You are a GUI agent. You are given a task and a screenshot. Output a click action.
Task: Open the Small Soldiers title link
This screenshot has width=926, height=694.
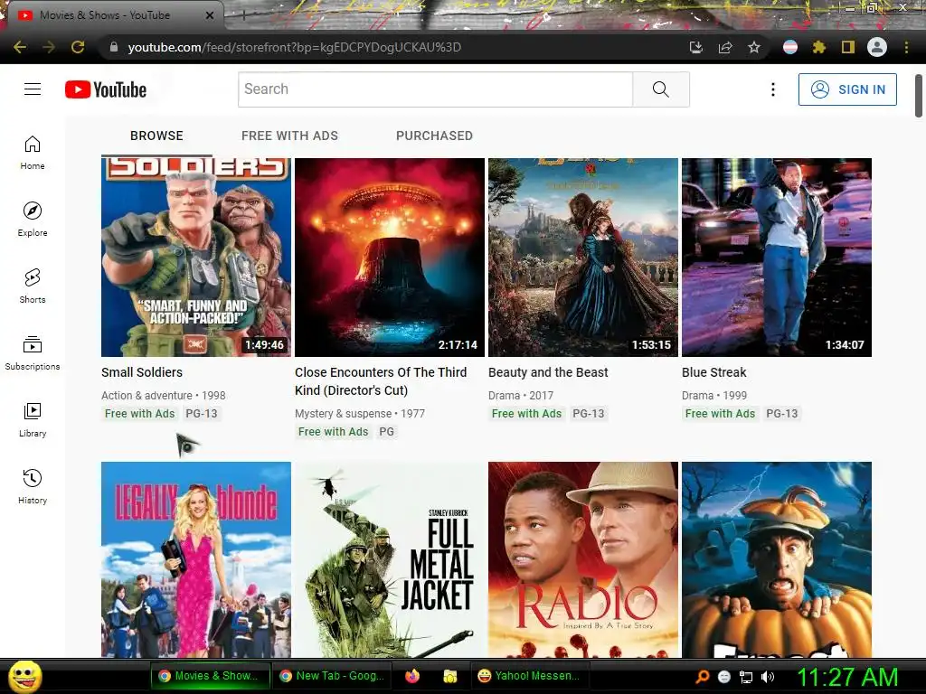tap(142, 372)
